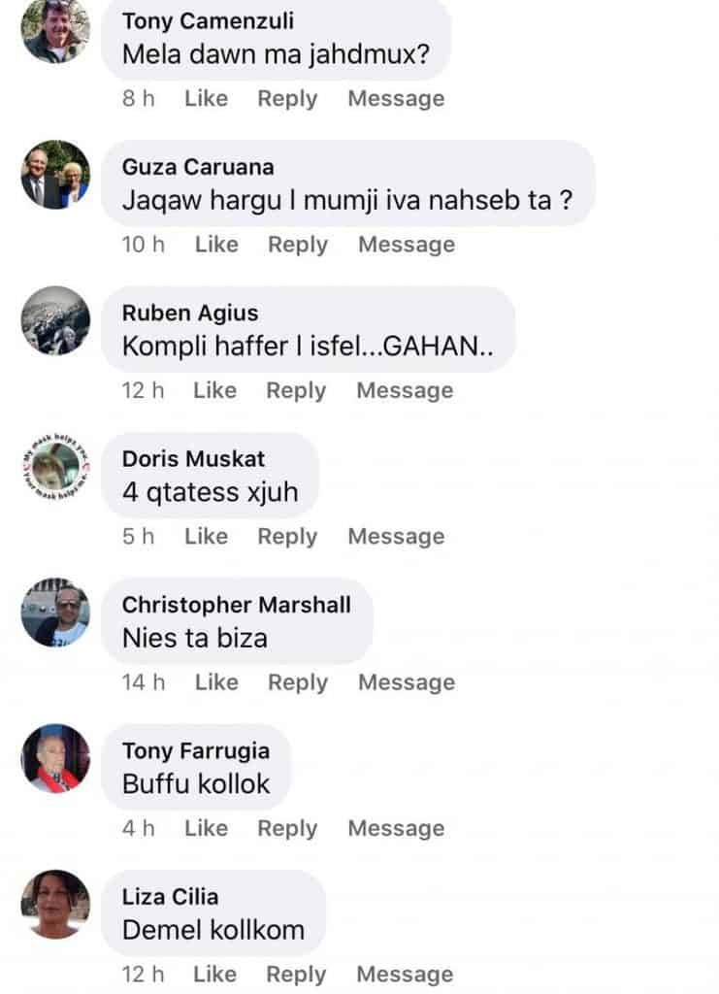Open Christopher Marshall's name link
This screenshot has height=994, width=719.
click(x=236, y=605)
